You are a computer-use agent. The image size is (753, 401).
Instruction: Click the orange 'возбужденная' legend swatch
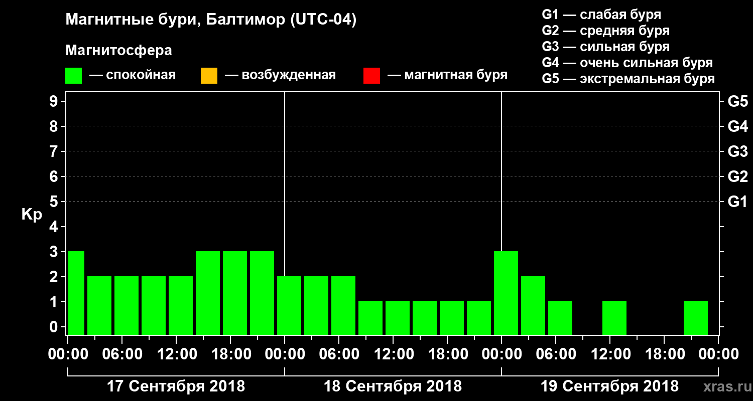(x=209, y=76)
